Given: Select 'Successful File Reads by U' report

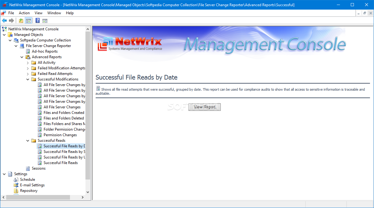Looking at the screenshot, I should coord(64,157).
